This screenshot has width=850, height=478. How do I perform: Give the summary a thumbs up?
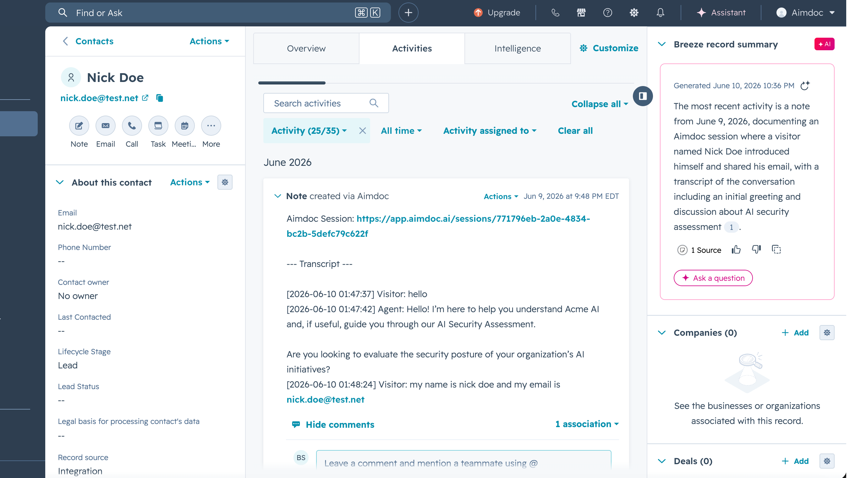pyautogui.click(x=736, y=250)
